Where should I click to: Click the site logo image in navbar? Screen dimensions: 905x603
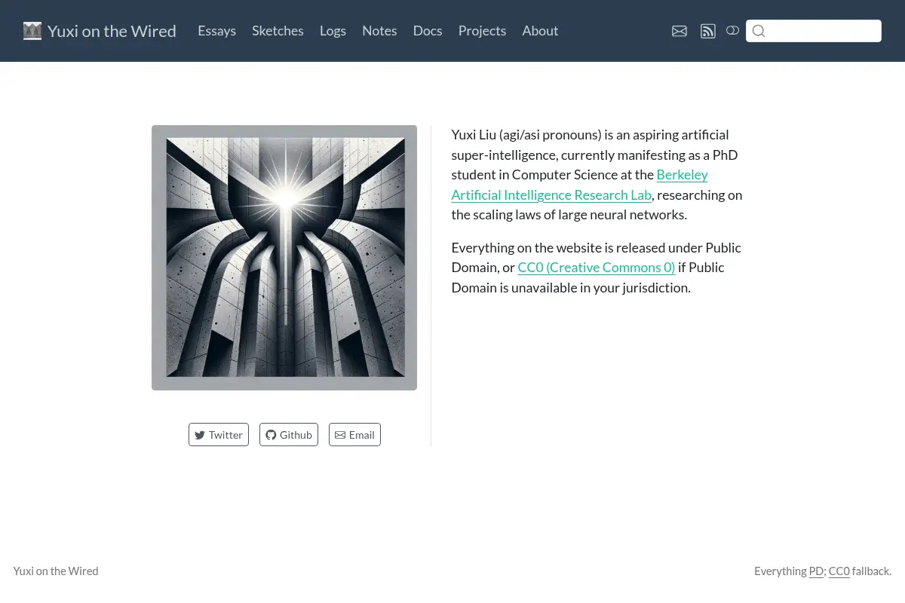coord(32,31)
